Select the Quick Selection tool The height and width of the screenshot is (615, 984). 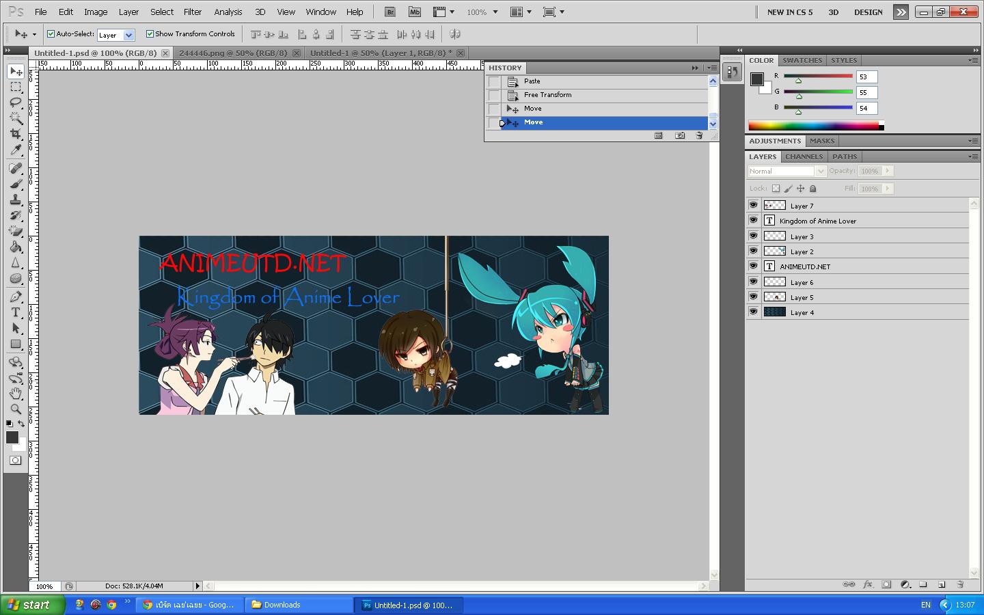coord(16,118)
